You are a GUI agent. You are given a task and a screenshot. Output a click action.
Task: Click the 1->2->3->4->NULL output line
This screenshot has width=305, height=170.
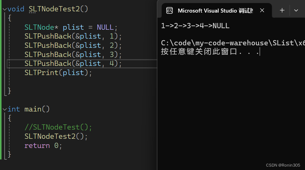coord(195,26)
